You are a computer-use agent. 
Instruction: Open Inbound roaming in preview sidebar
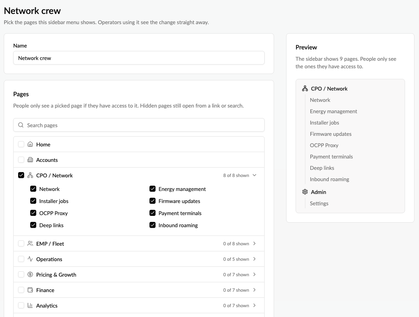(329, 180)
